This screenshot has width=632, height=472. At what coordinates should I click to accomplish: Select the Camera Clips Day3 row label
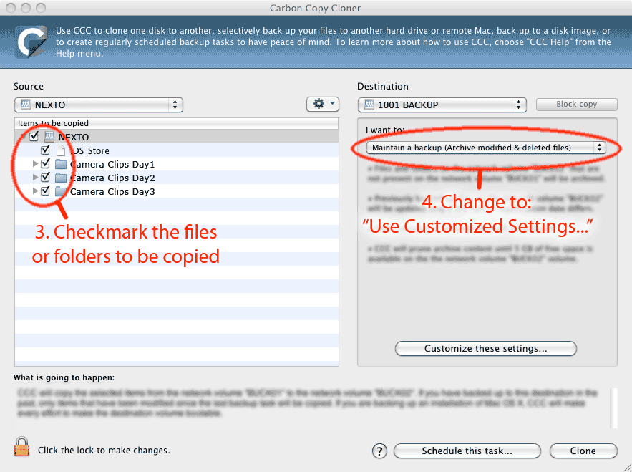coord(112,192)
